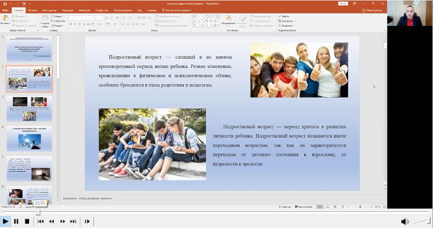This screenshot has height=228, width=433.
Task: Skip to the next track
Action: pos(73,221)
